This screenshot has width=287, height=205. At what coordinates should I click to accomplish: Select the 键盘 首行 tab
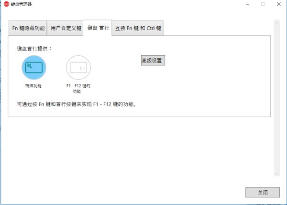point(98,28)
